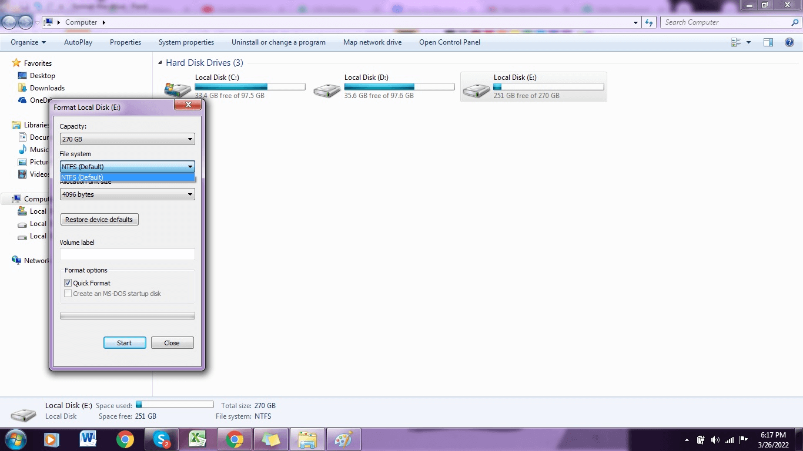803x451 pixels.
Task: Choose NTFS (Default) from the list
Action: [128, 177]
